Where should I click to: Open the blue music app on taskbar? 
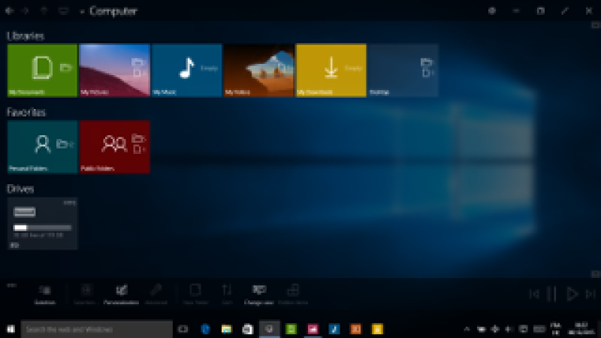coord(334,329)
